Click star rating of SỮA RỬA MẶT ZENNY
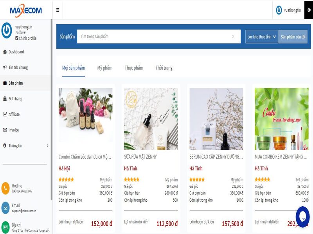 [131, 180]
